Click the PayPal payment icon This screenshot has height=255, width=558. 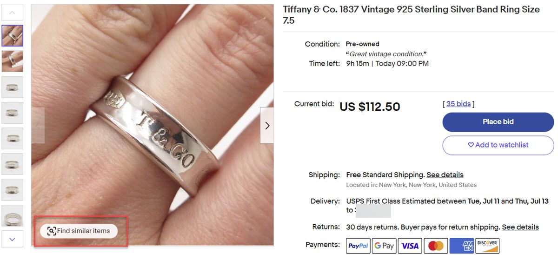[x=358, y=246]
